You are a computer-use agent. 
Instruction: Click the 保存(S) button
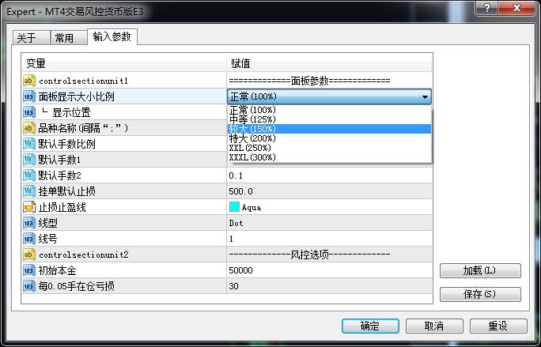click(480, 294)
